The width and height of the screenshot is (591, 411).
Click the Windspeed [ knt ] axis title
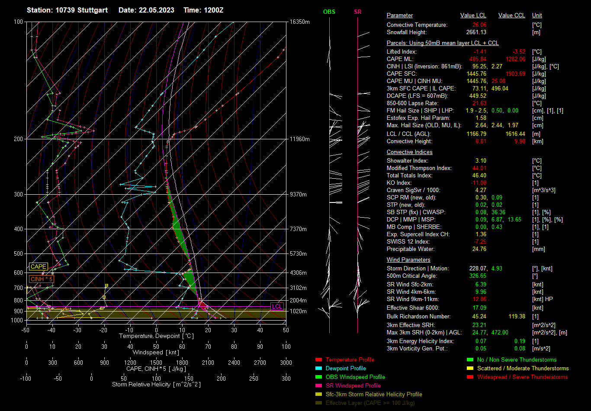156,353
